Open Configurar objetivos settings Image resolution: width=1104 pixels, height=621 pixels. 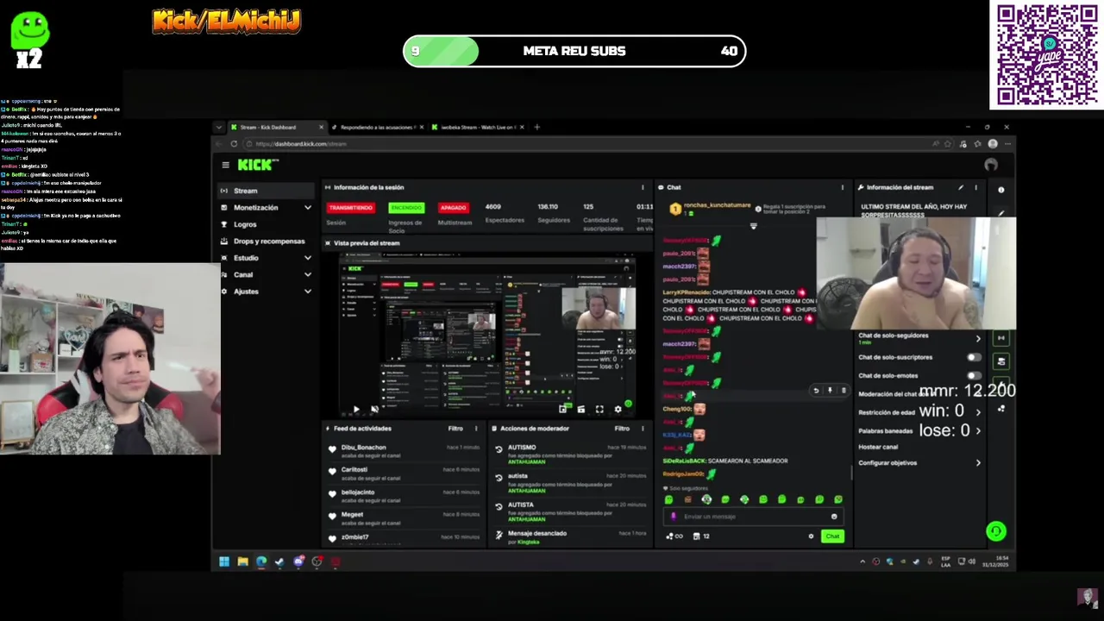919,463
